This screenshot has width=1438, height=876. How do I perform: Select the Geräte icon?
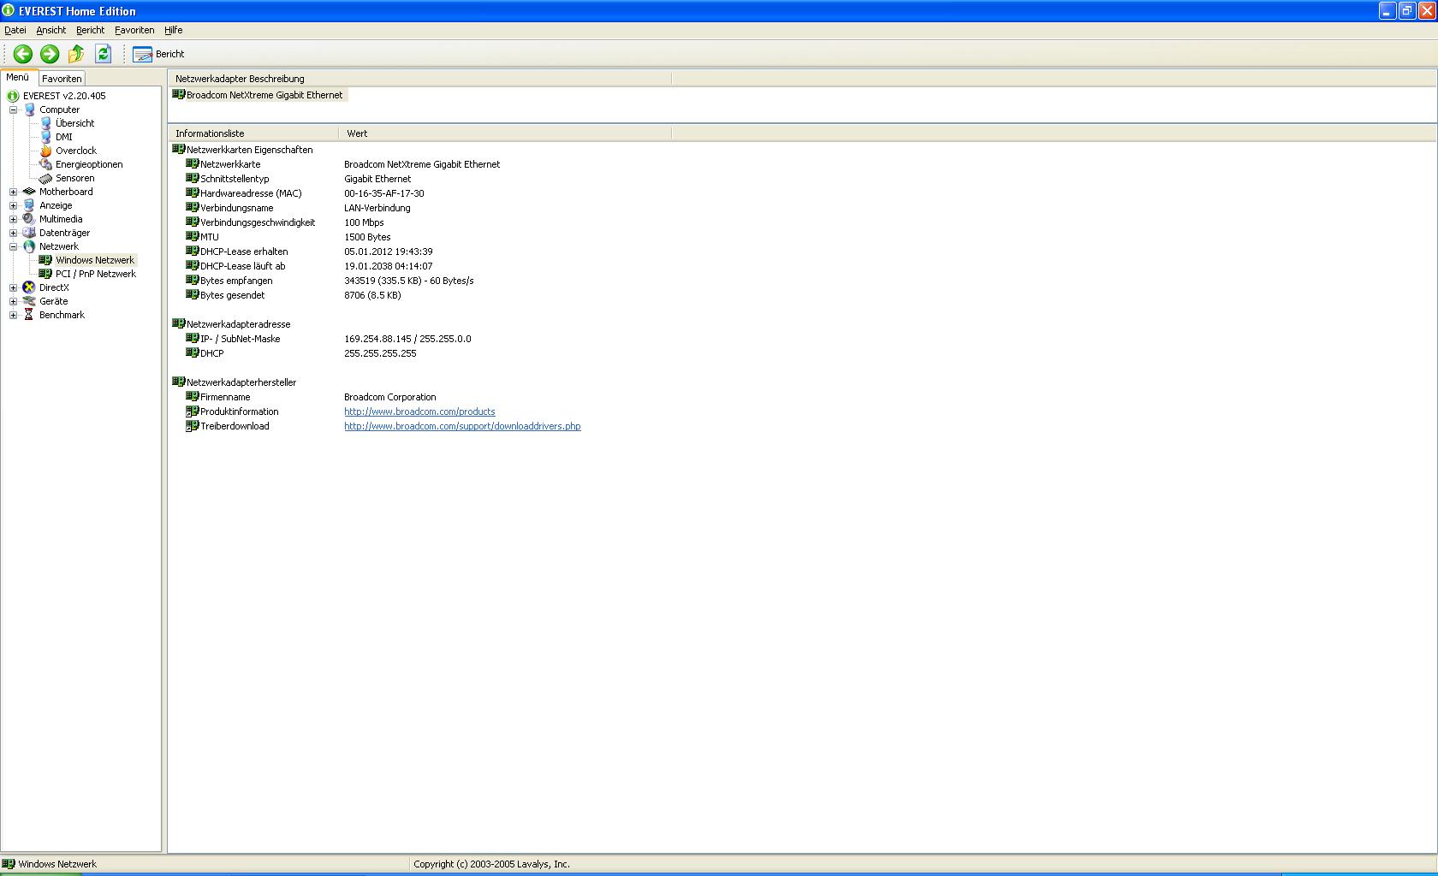tap(29, 301)
